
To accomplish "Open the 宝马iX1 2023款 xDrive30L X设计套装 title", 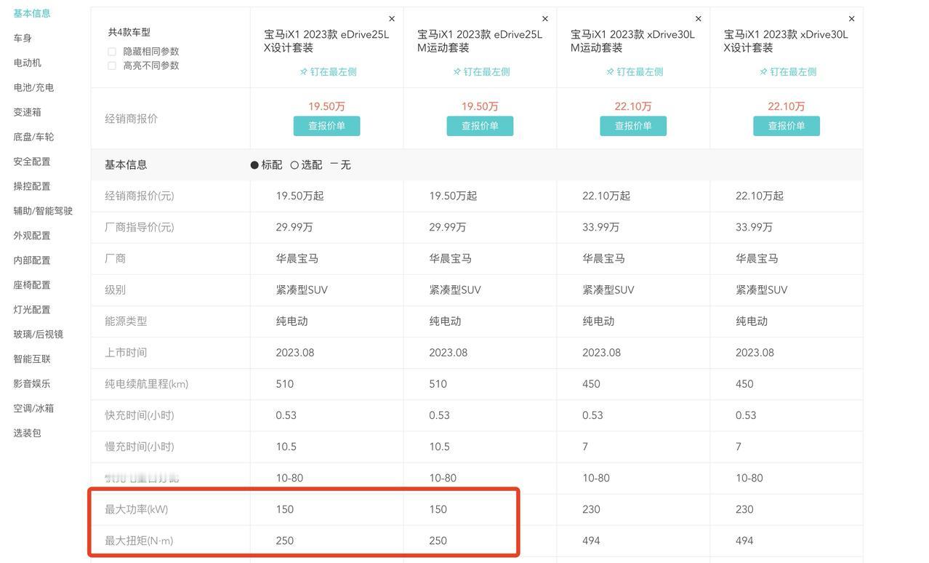I will pos(787,41).
